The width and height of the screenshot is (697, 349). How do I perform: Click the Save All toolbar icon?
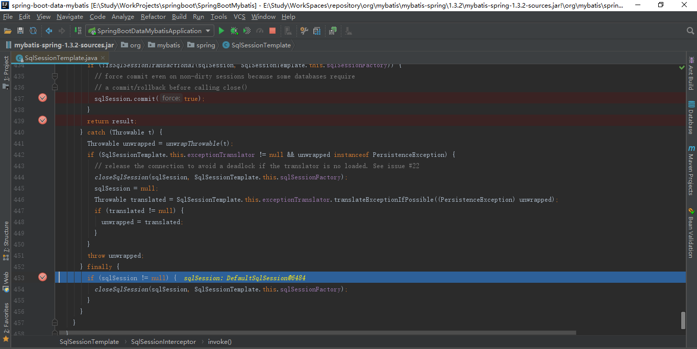tap(20, 31)
